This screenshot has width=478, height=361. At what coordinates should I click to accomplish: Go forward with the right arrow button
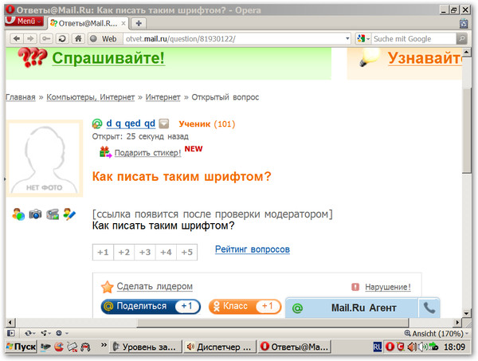pyautogui.click(x=30, y=39)
